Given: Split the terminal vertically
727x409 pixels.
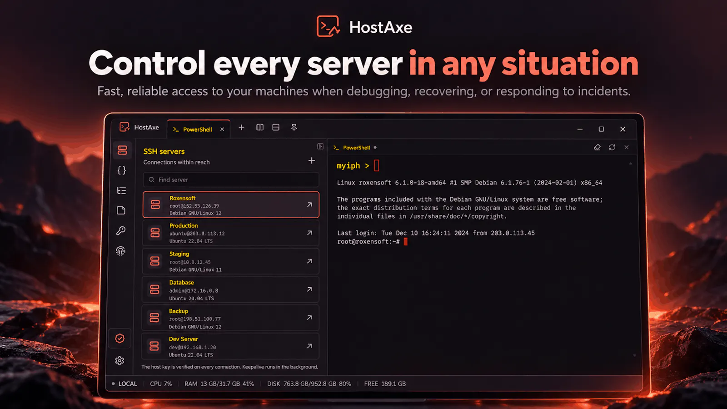Looking at the screenshot, I should 260,127.
